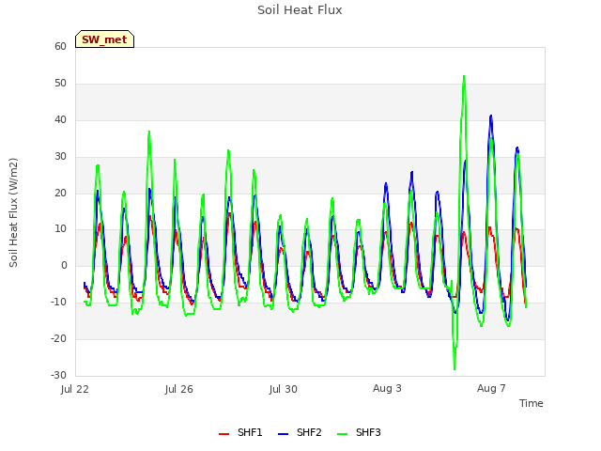The image size is (601, 451).
Task: Click the y-axis value 10
Action: pyautogui.click(x=60, y=229)
